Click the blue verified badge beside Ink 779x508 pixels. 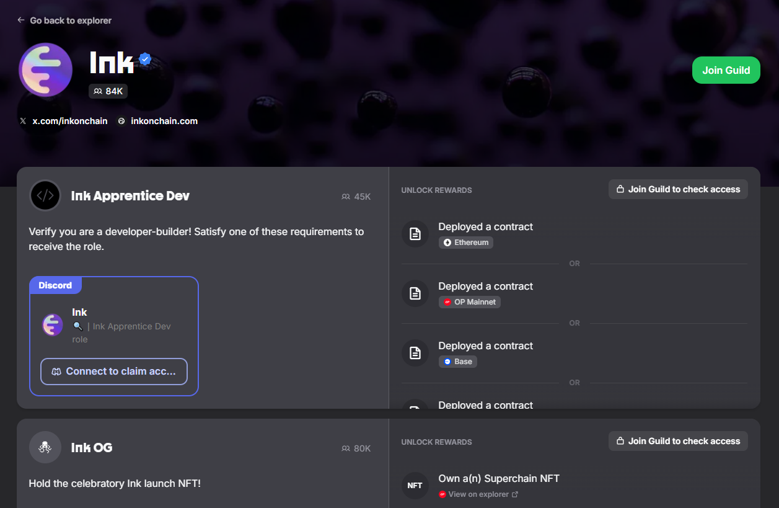coord(145,59)
